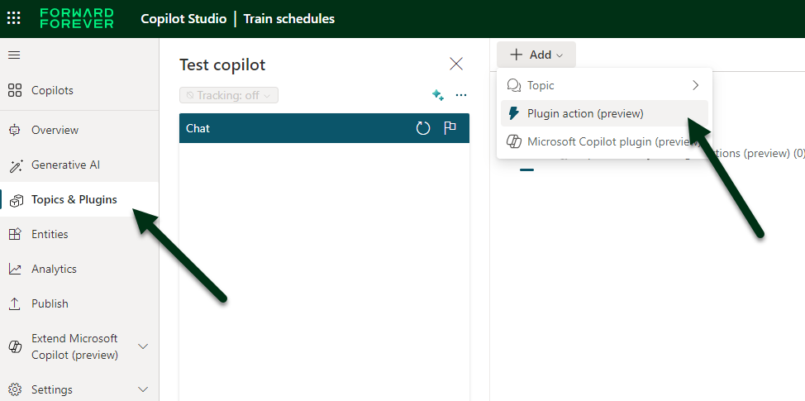The height and width of the screenshot is (401, 805).
Task: Open the Add dropdown button
Action: (536, 55)
